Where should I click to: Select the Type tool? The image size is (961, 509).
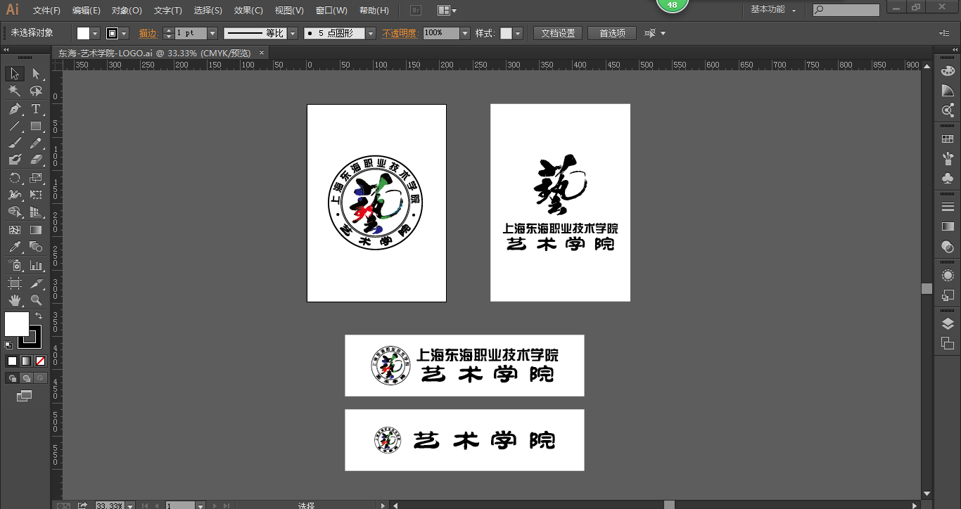(35, 110)
